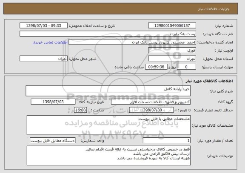This screenshot has height=173, width=245.
Task: Click the حداقل تاریخ اعتبار قیمت label
Action: point(213,111)
